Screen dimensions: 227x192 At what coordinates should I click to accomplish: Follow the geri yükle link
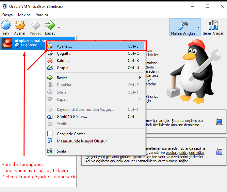click(x=197, y=153)
